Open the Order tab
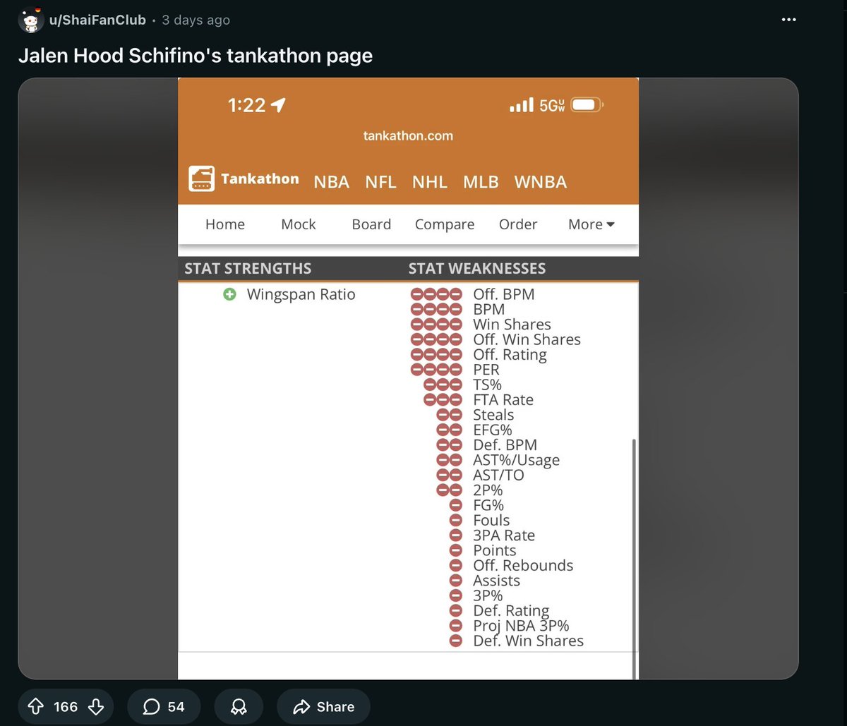This screenshot has height=726, width=847. [x=518, y=224]
